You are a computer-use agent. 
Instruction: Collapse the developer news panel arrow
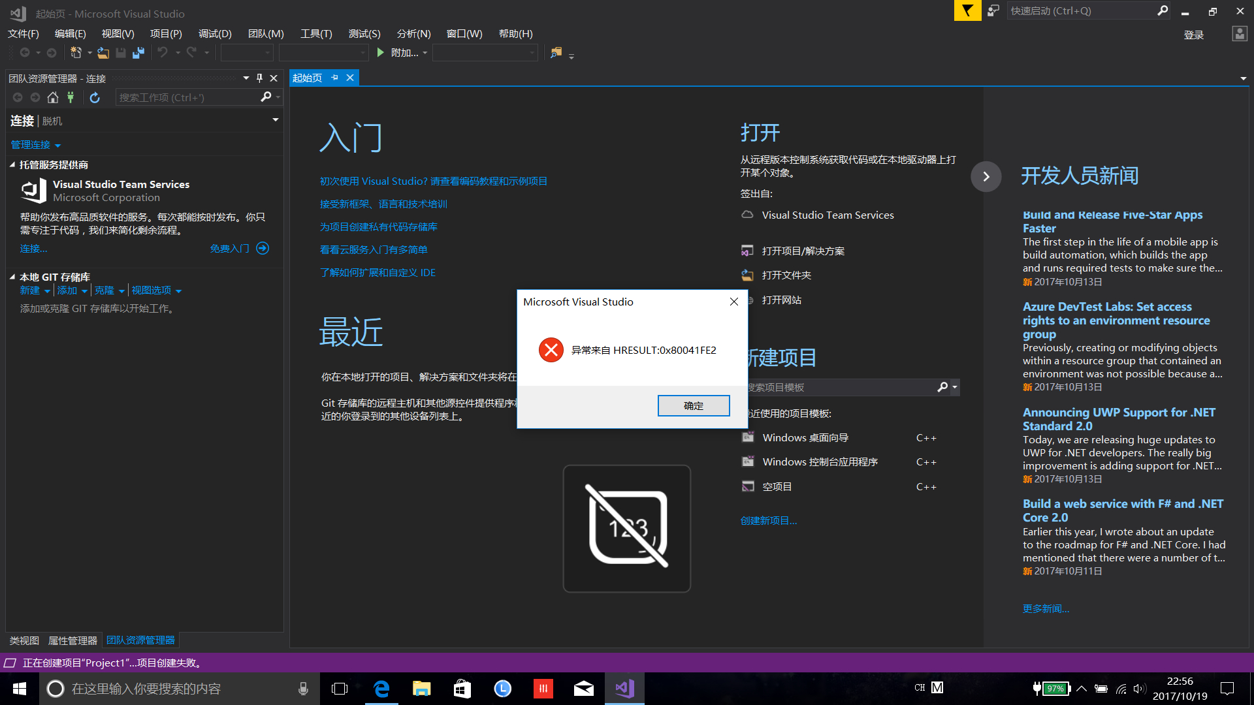pyautogui.click(x=986, y=176)
